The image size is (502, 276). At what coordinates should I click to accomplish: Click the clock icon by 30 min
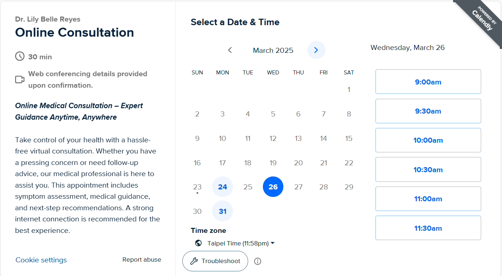pos(19,56)
